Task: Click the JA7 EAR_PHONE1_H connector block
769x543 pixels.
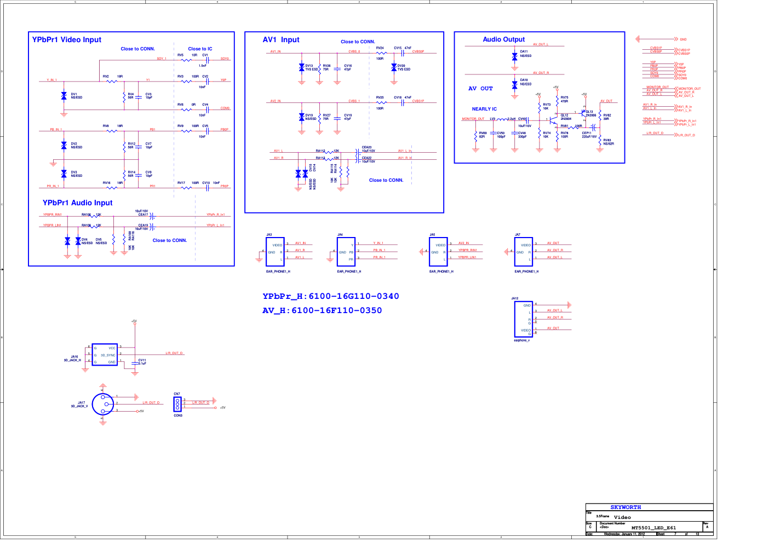Action: pos(524,252)
